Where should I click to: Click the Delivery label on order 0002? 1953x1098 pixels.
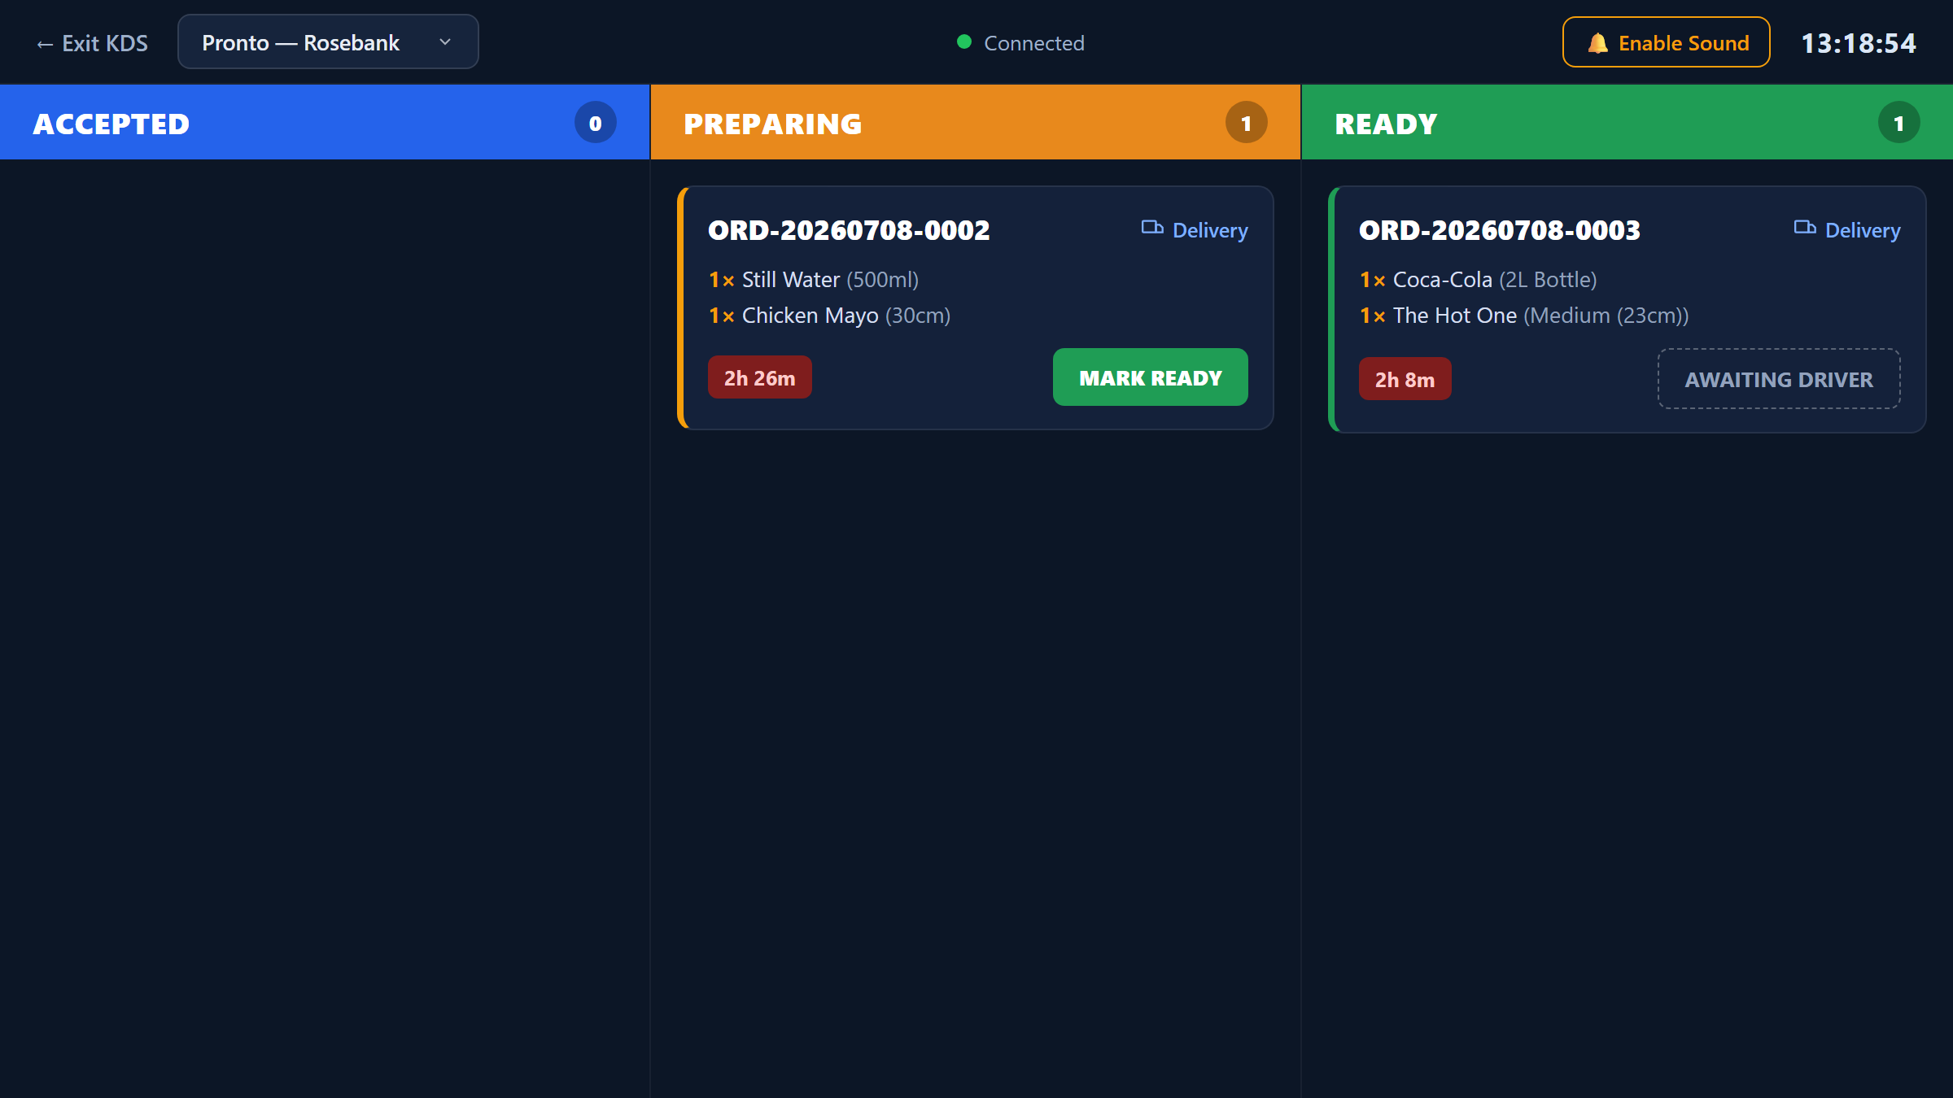(x=1210, y=231)
